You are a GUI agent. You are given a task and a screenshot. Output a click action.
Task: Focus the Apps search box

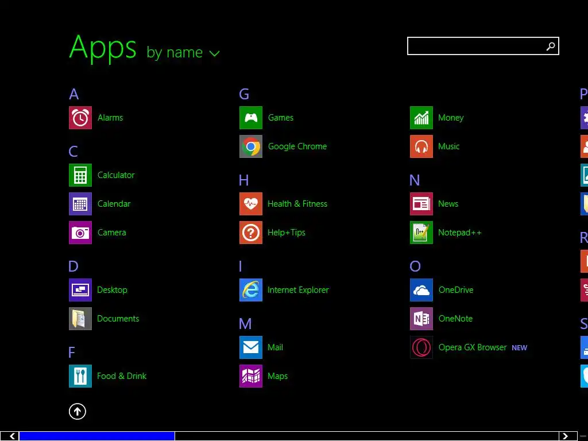(483, 46)
